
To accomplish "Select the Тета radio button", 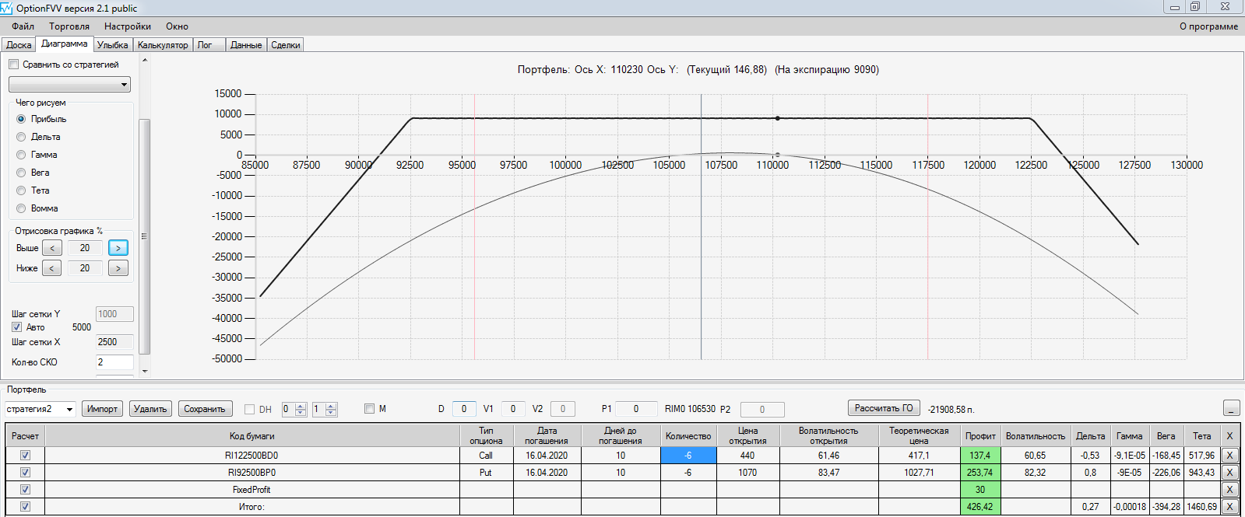I will click(21, 190).
